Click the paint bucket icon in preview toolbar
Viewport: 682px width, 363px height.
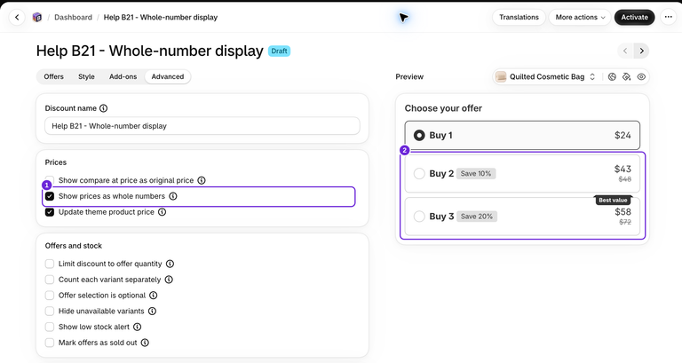coord(626,77)
